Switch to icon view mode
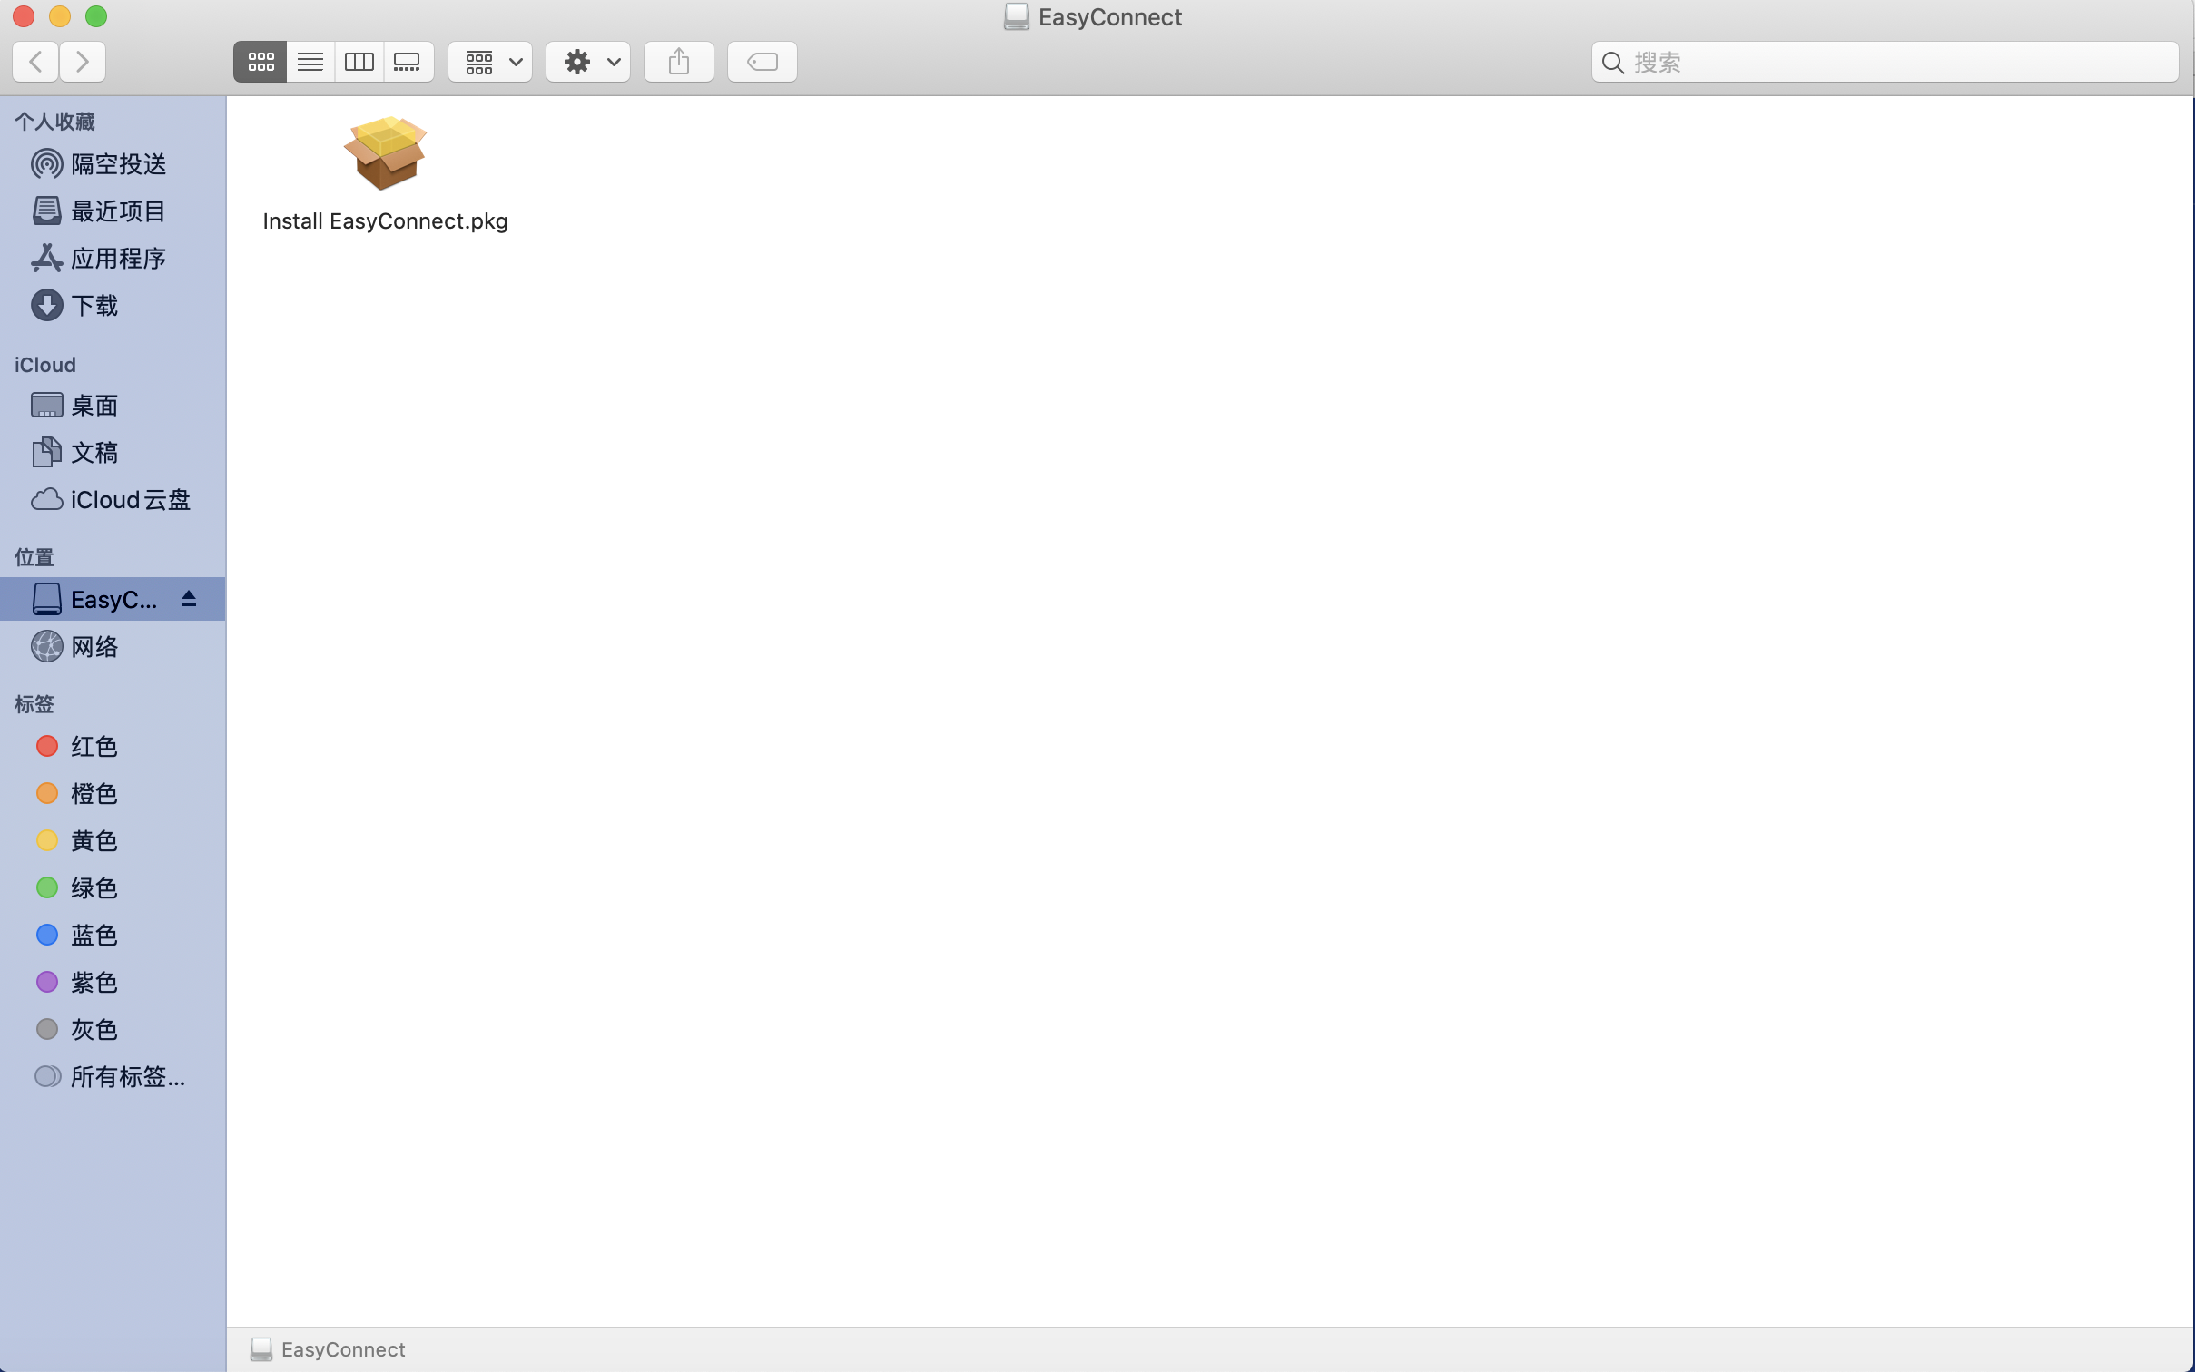 tap(261, 62)
